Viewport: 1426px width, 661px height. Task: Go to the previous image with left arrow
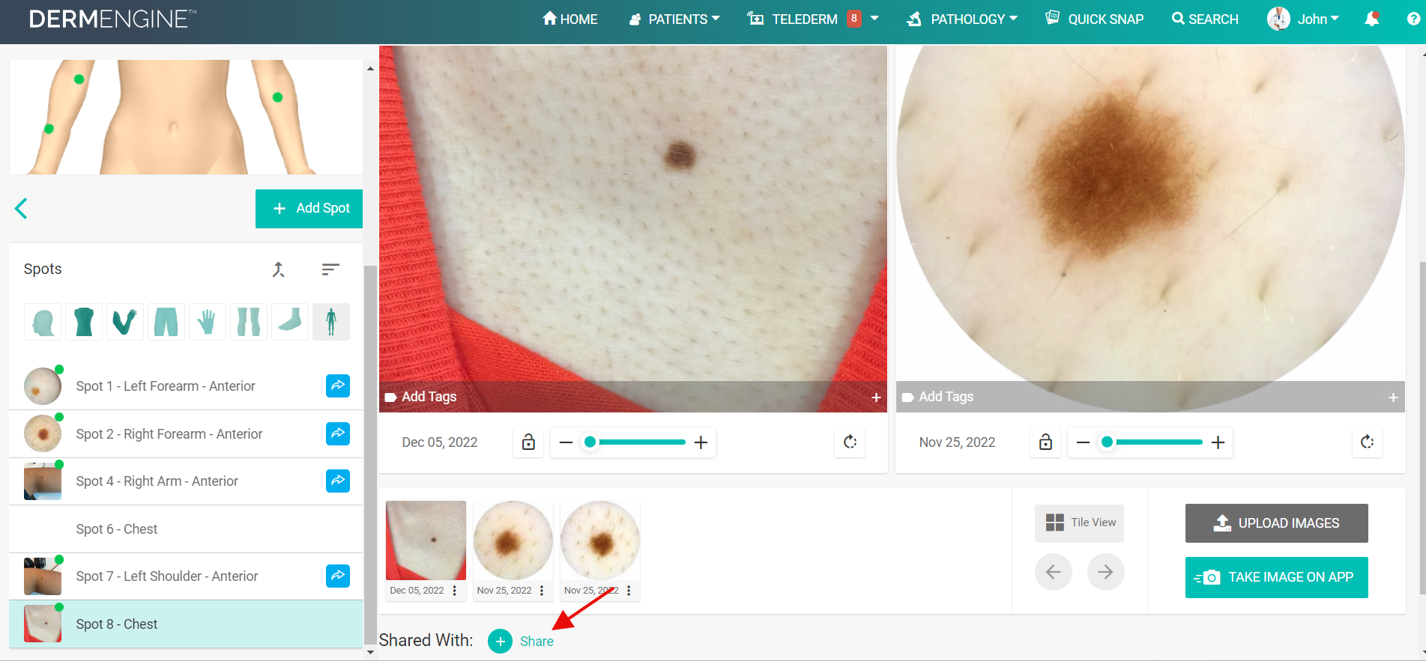1054,572
